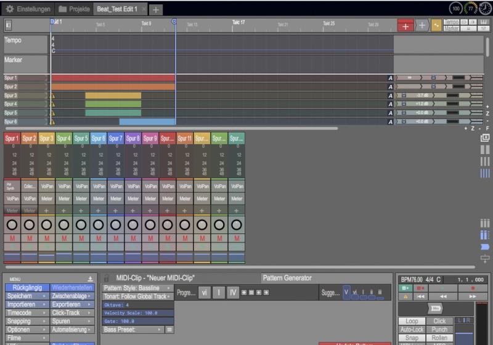This screenshot has height=345, width=493.
Task: Click the add-panel icon on right sidebar
Action: point(485,137)
